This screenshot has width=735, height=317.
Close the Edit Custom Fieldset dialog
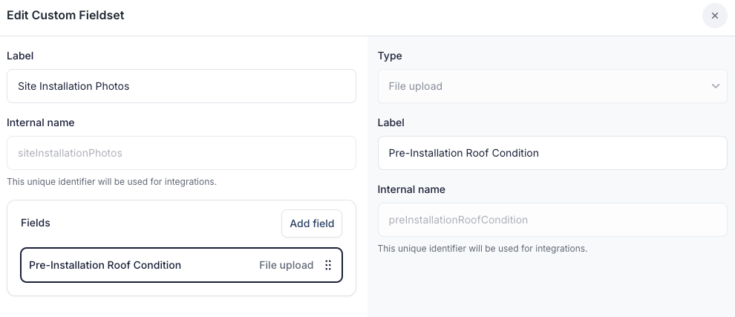(x=714, y=16)
